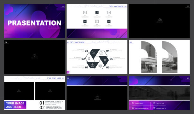Select the dark icon below the magnifier on slide 02

[85, 21]
